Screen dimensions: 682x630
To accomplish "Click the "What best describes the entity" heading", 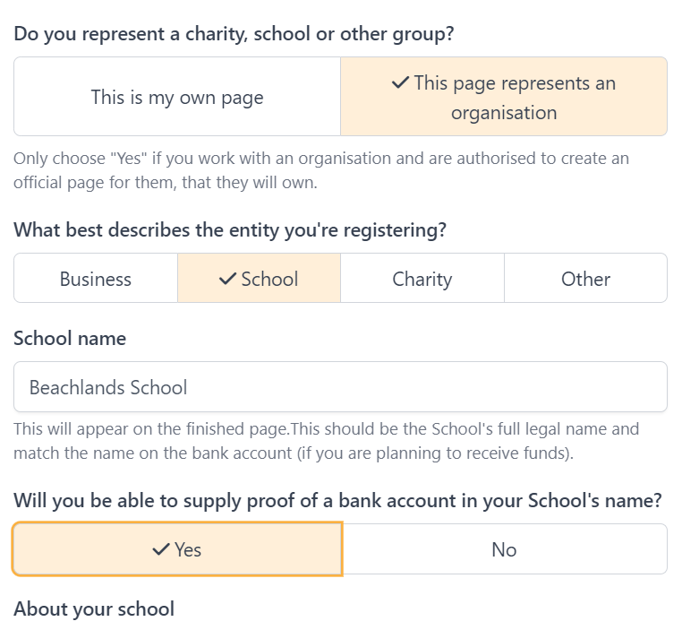I will tap(230, 230).
